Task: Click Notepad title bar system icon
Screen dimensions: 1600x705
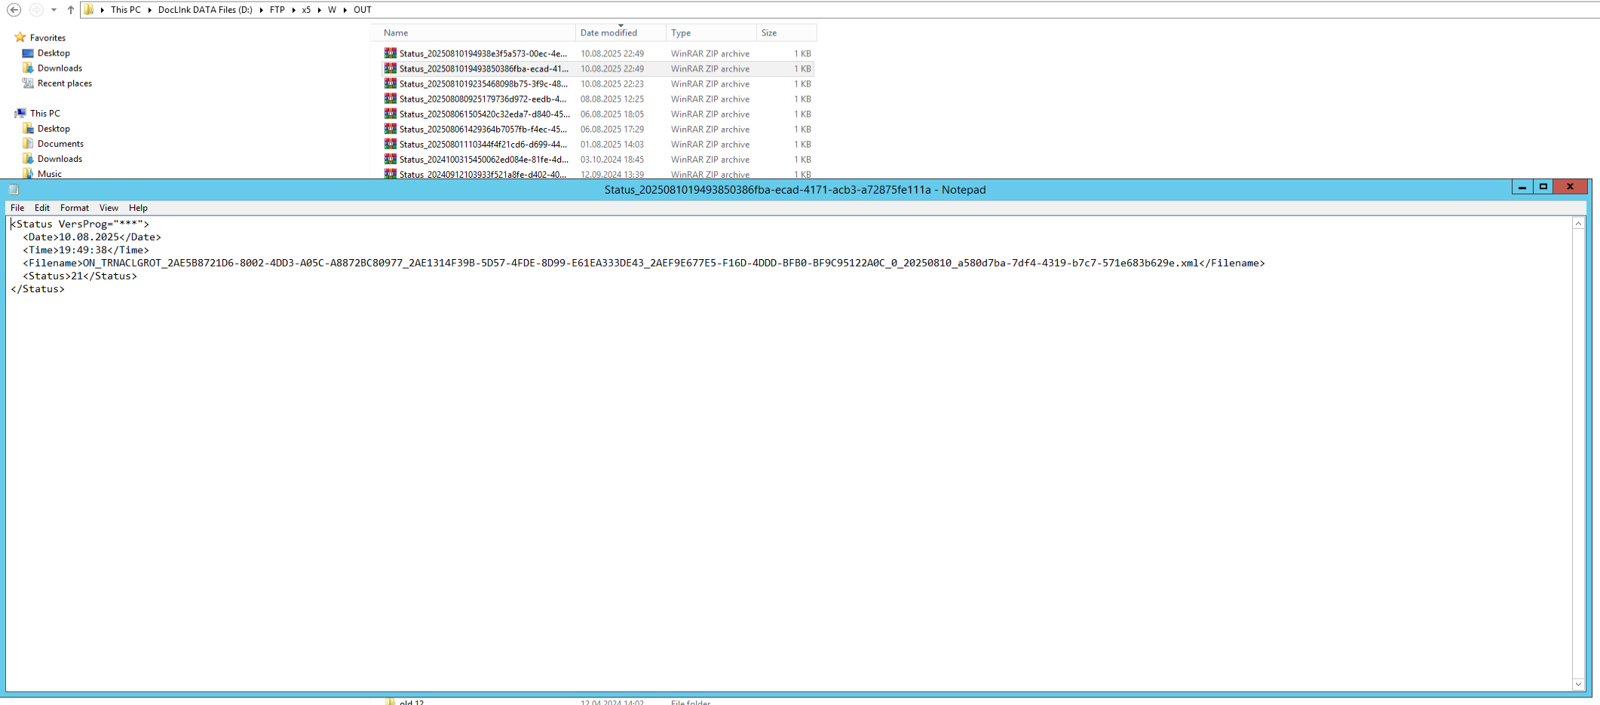Action: (x=14, y=189)
